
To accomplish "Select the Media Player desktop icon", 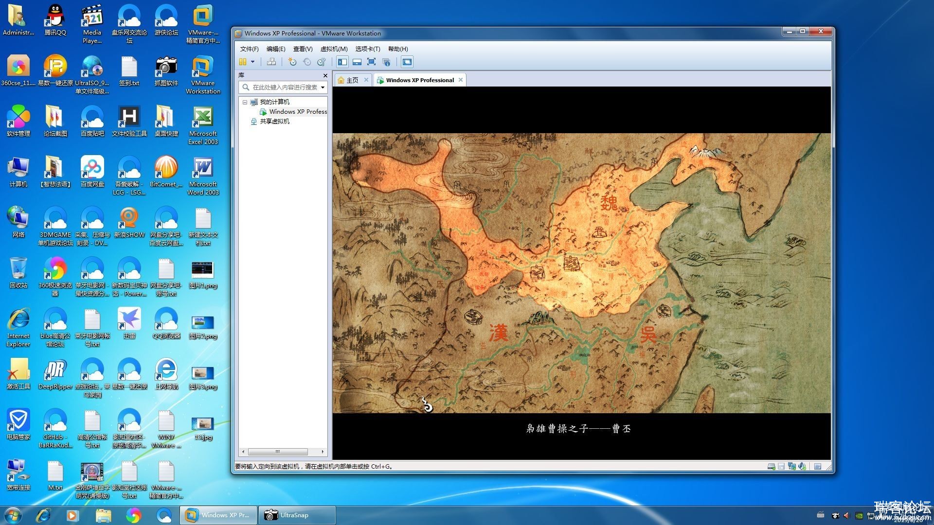I will (92, 24).
